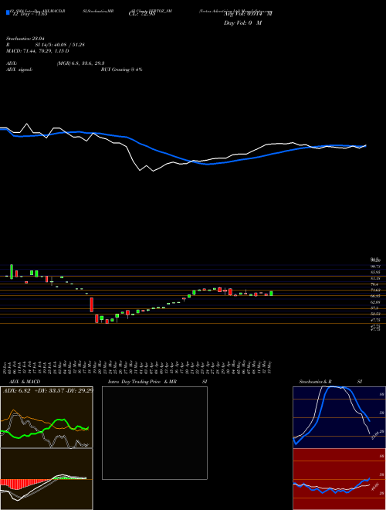Click the tall red candlestick of the sharp drop
This screenshot has width=386, height=510.
(92, 304)
